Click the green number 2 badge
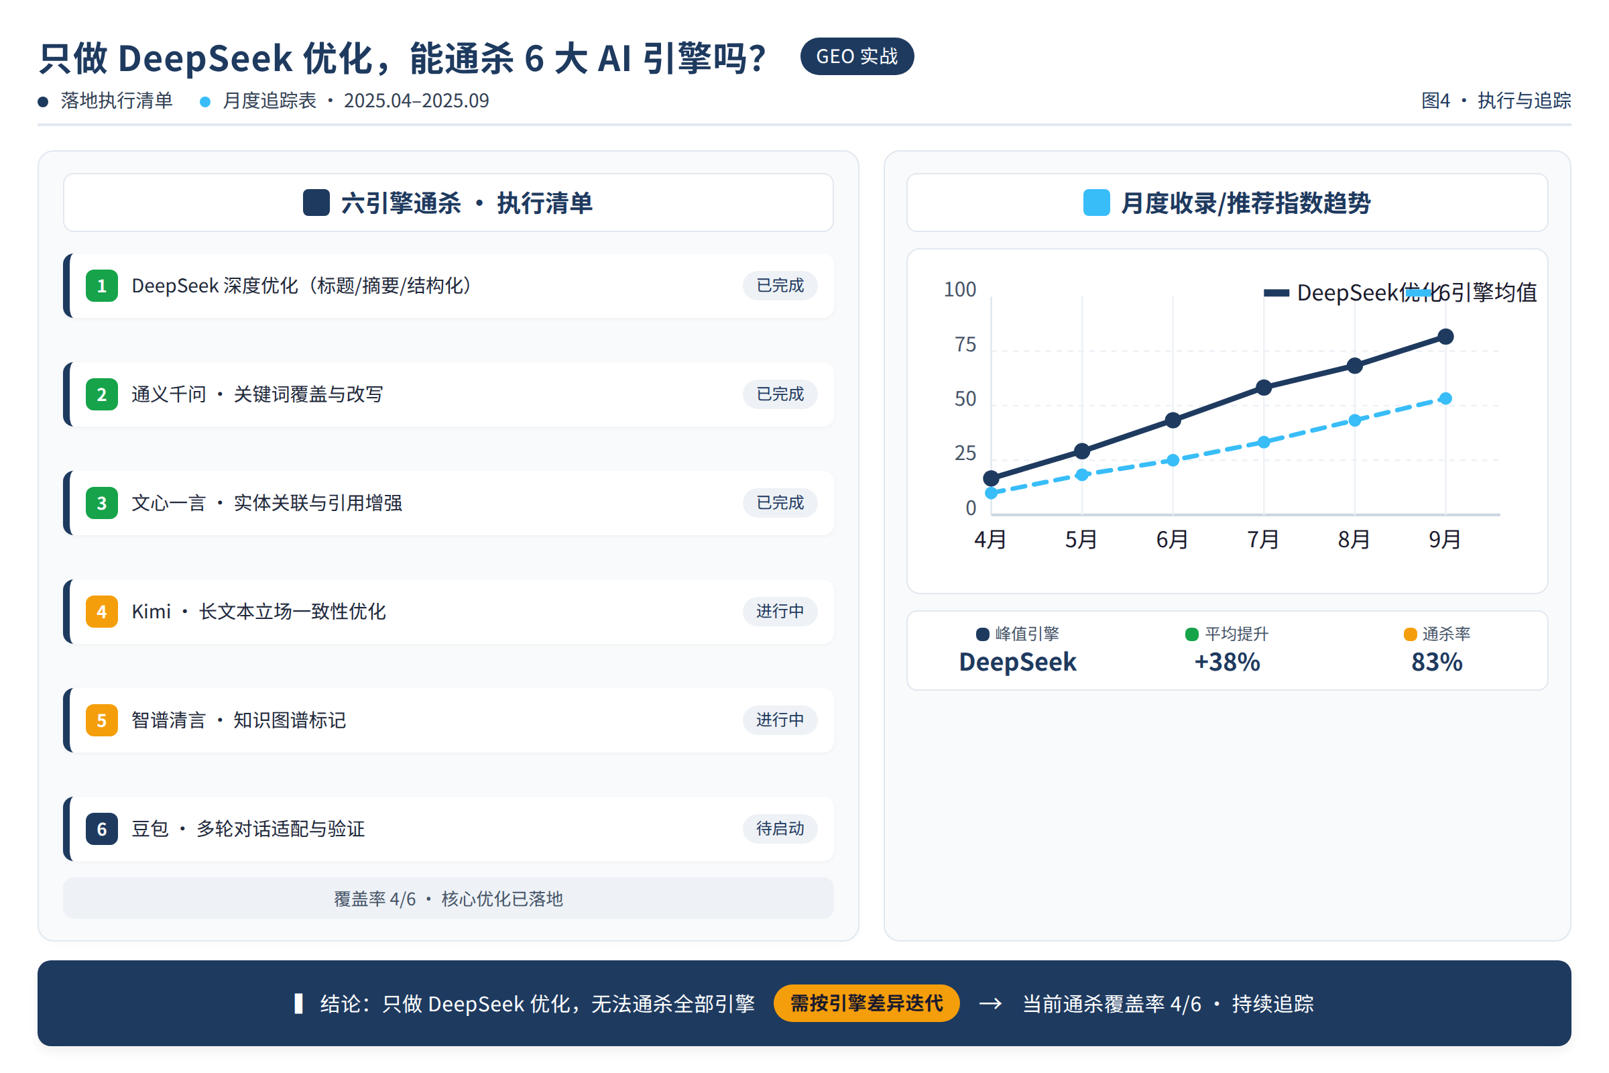The image size is (1609, 1073). [102, 395]
